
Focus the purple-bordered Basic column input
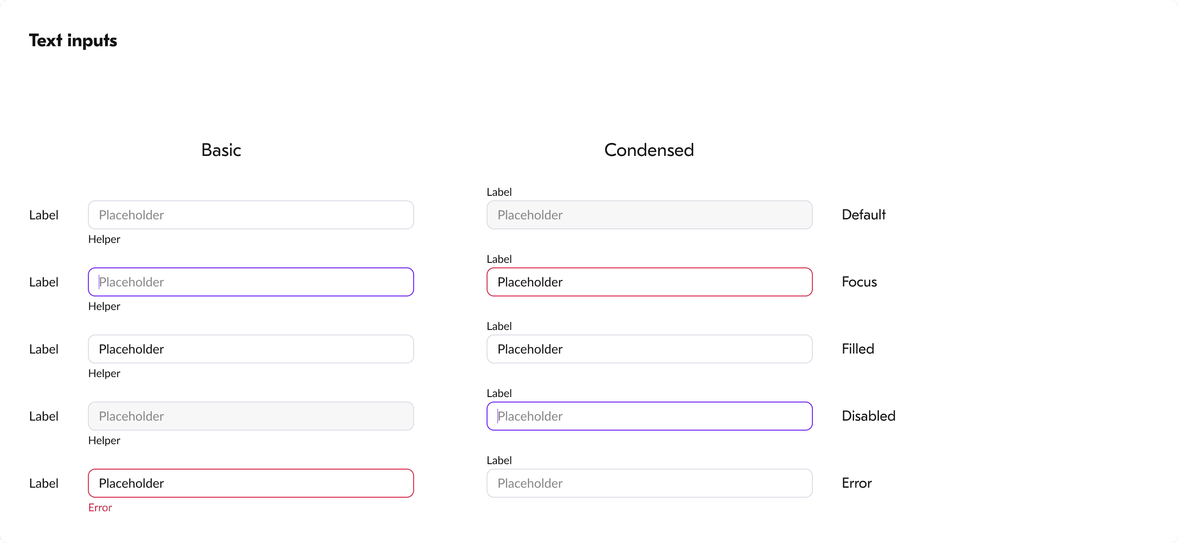click(x=251, y=282)
